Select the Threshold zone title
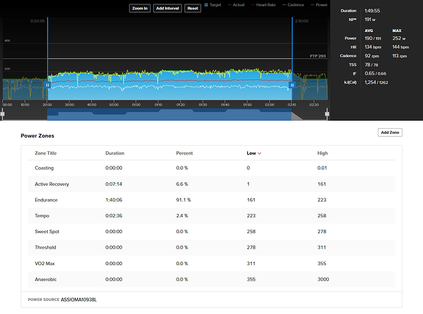423x314 pixels. [45, 247]
